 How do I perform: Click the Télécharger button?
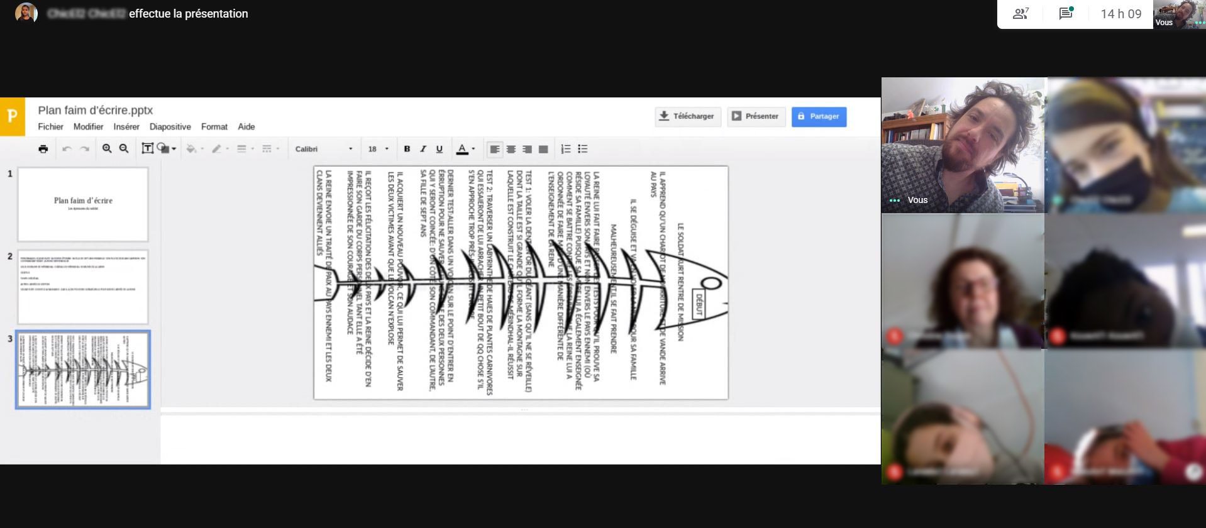tap(687, 116)
